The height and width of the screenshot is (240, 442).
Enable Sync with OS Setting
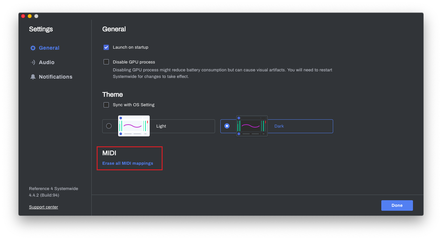pos(106,105)
